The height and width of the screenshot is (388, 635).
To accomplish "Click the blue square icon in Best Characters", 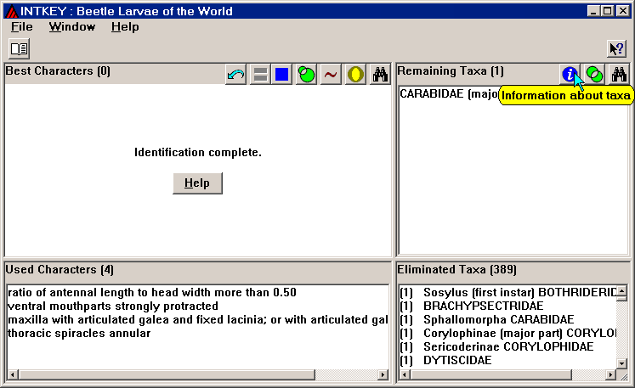I will [x=282, y=75].
